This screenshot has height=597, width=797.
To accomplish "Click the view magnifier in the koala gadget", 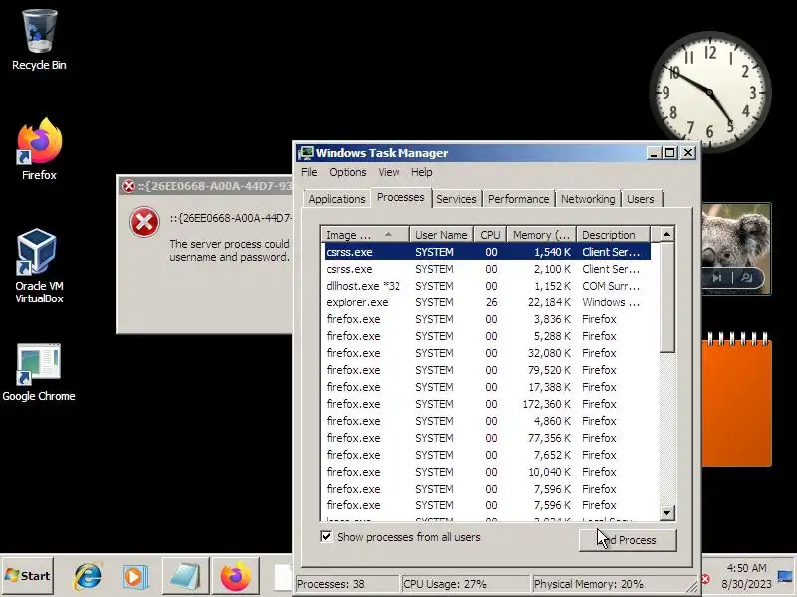I will point(746,278).
